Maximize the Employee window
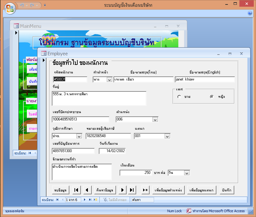 point(230,54)
